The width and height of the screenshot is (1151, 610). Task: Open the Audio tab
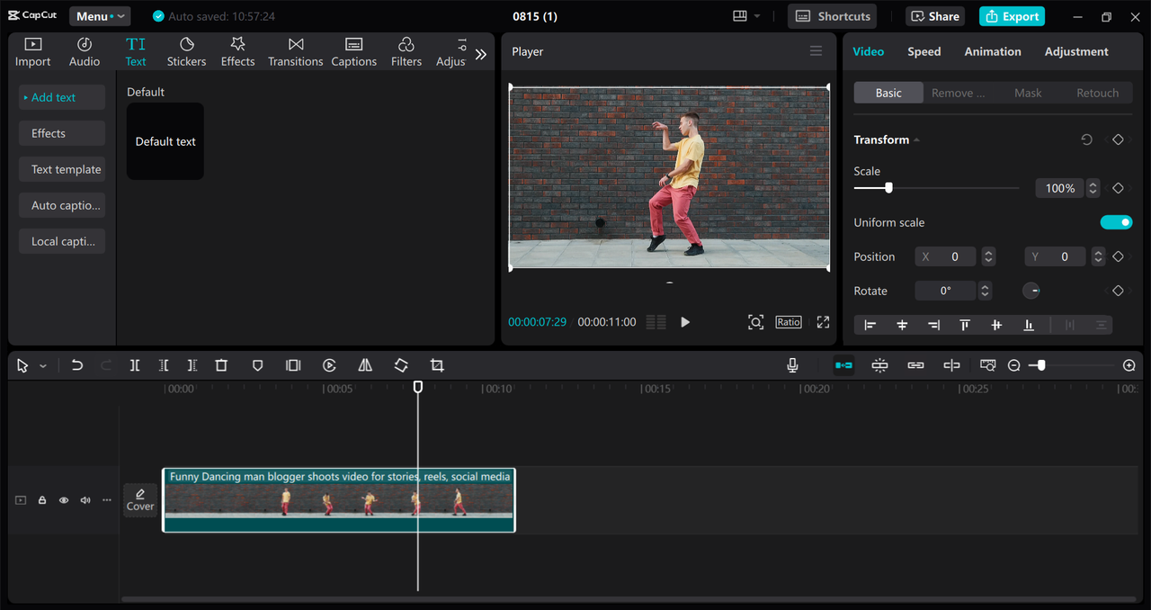[85, 52]
